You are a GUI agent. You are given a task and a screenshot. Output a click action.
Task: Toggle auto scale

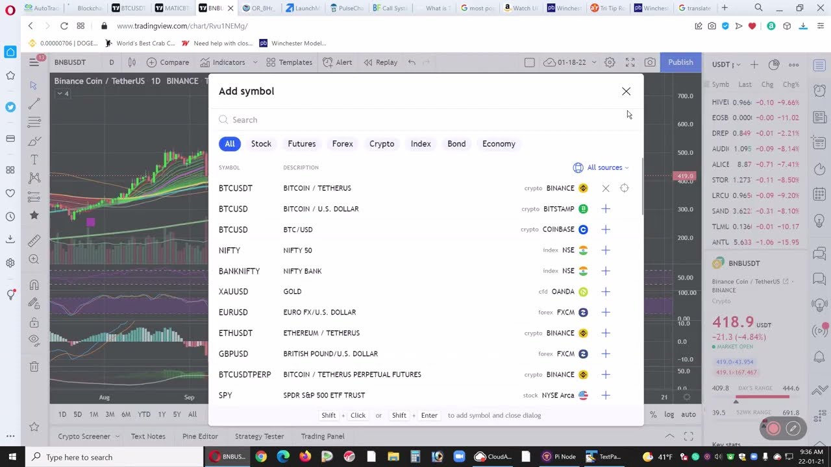[x=688, y=414]
